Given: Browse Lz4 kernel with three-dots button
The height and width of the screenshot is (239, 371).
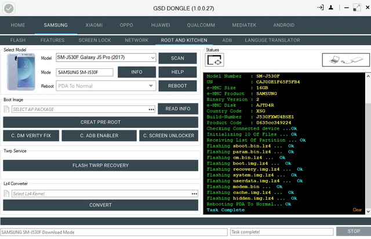Looking at the screenshot, I should (x=194, y=194).
